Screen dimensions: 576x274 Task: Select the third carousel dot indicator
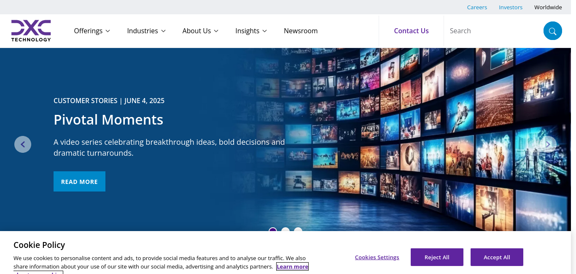click(x=298, y=230)
